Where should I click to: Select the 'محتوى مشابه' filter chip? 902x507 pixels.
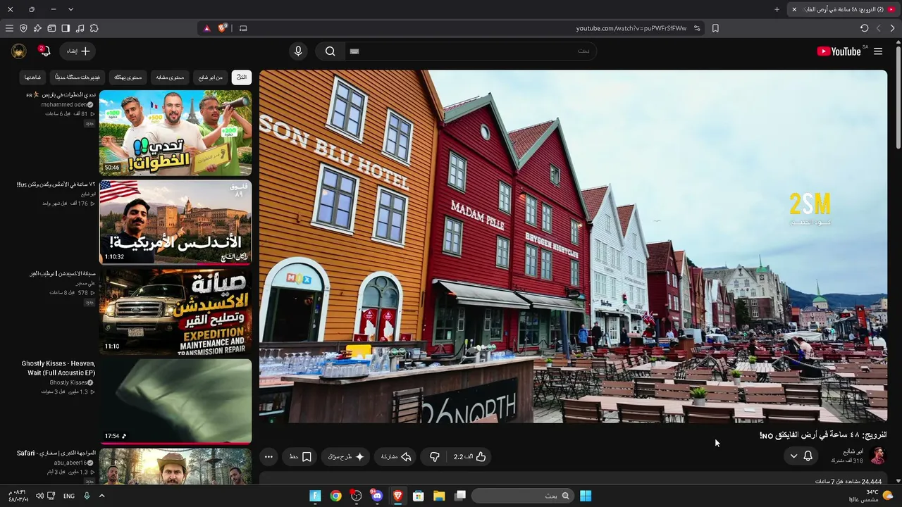(x=170, y=77)
